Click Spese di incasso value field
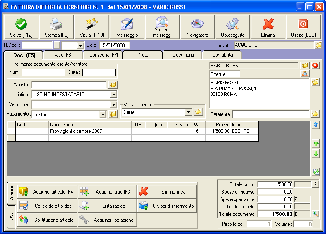 tap(276, 191)
